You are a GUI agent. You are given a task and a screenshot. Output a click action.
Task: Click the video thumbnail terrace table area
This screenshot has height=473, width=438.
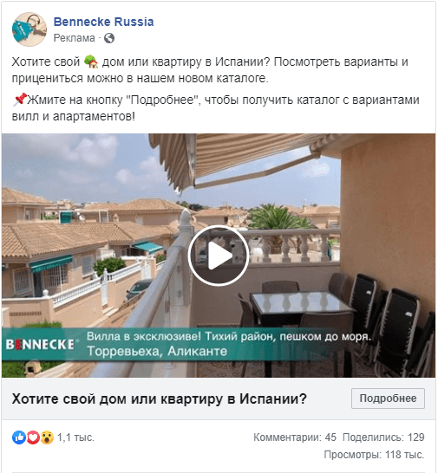301,305
